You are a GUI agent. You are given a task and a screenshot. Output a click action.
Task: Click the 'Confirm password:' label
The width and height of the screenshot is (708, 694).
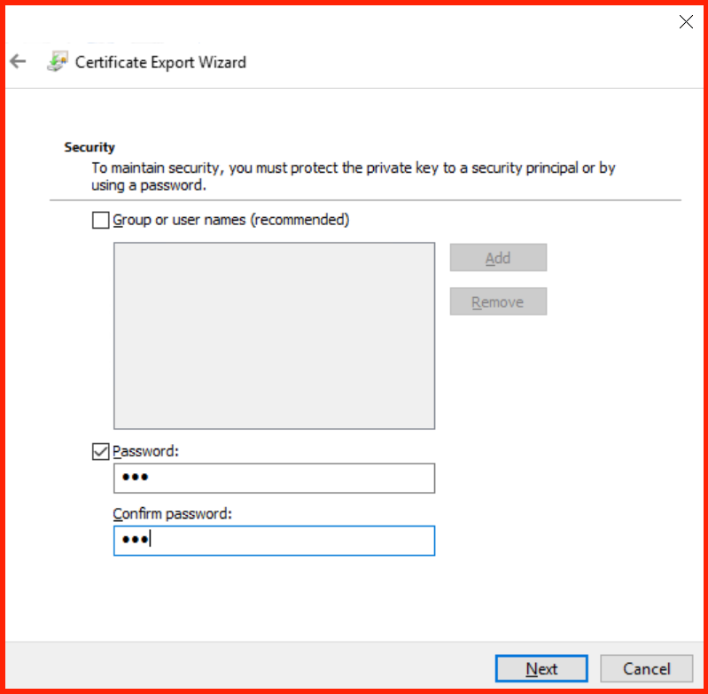coord(172,514)
